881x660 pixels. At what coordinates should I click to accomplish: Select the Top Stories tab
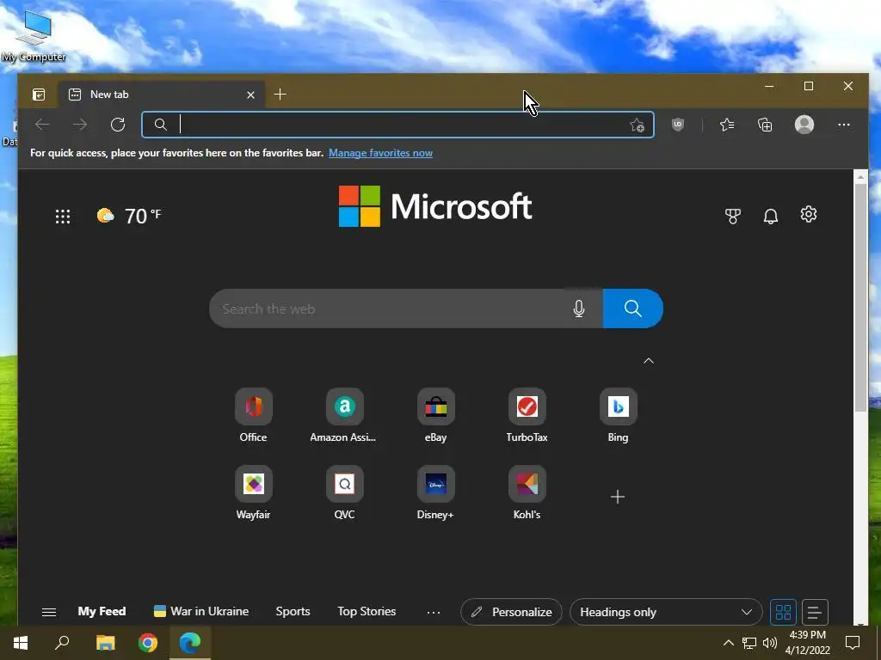pyautogui.click(x=367, y=611)
